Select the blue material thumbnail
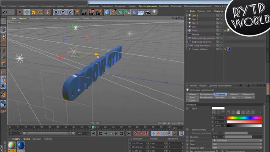 click(21, 145)
